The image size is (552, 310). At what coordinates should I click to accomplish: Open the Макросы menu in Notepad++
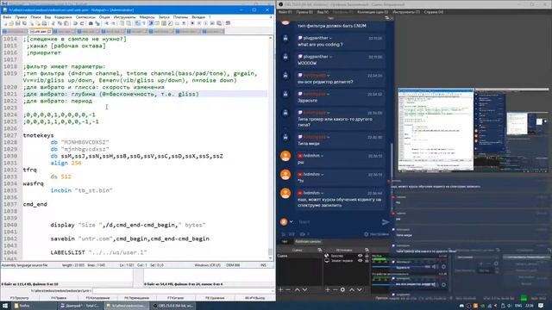(147, 17)
